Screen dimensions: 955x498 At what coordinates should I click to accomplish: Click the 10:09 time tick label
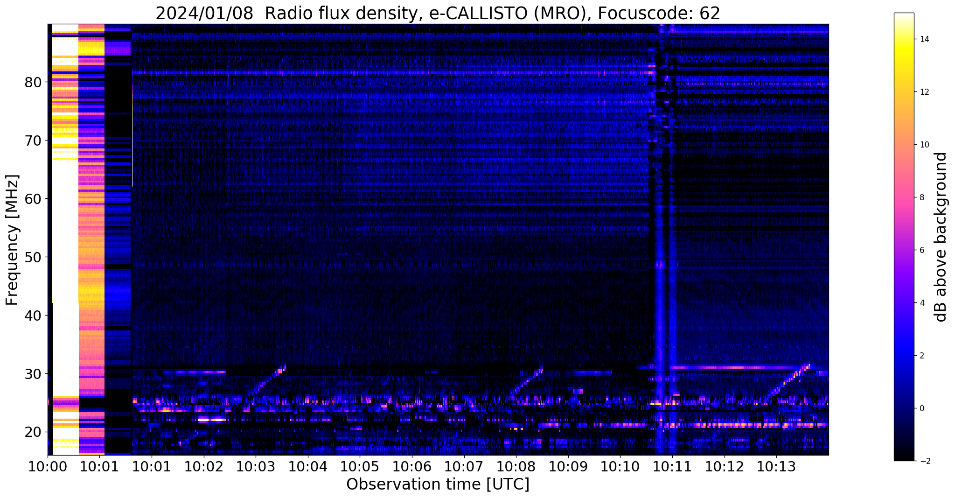point(568,466)
